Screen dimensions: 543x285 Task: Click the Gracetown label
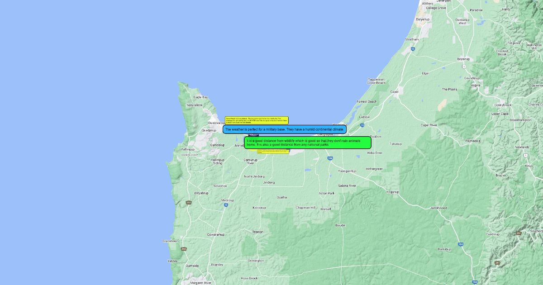(x=170, y=241)
